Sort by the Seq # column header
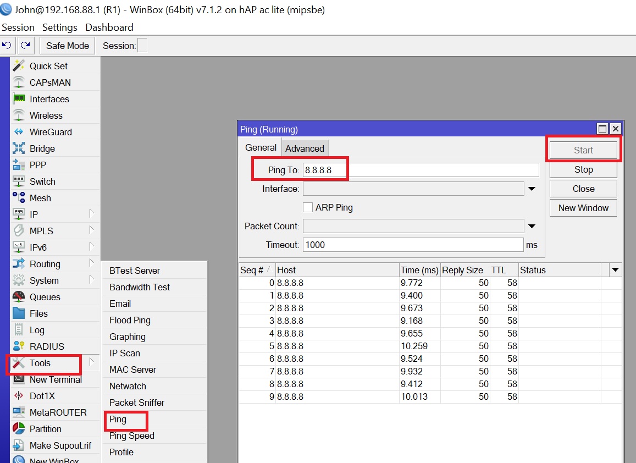The height and width of the screenshot is (463, 636). click(257, 270)
